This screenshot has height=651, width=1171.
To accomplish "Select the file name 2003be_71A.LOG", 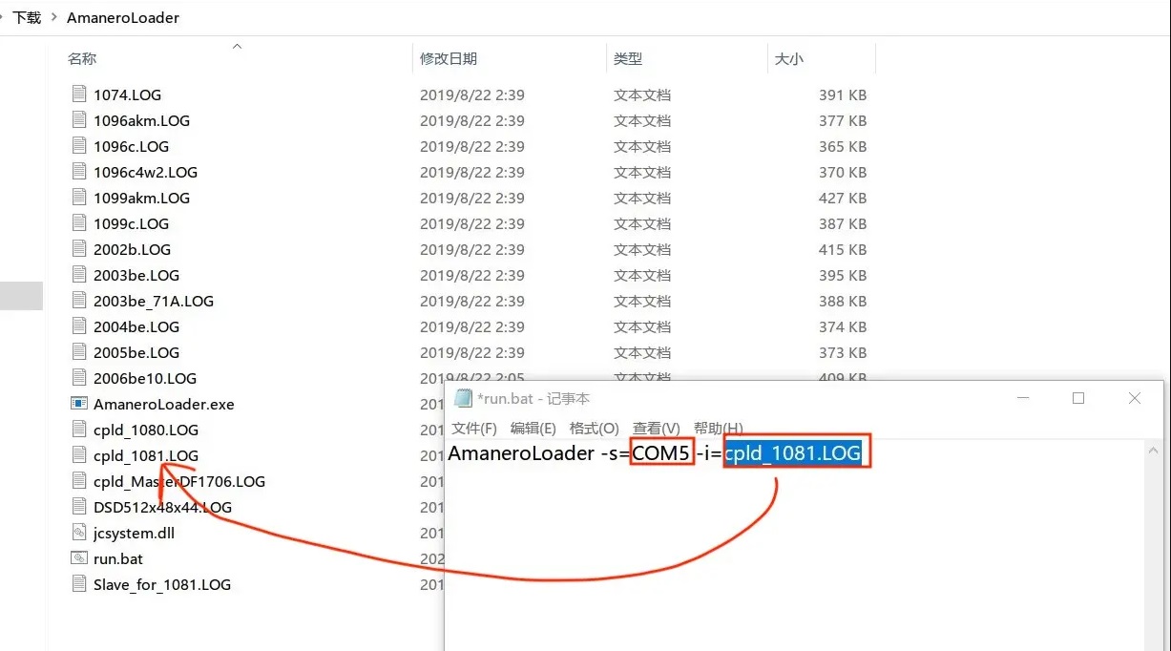I will click(154, 301).
